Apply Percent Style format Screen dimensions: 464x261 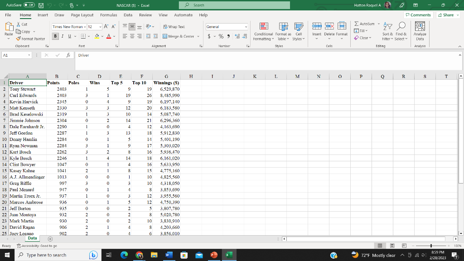pyautogui.click(x=221, y=36)
